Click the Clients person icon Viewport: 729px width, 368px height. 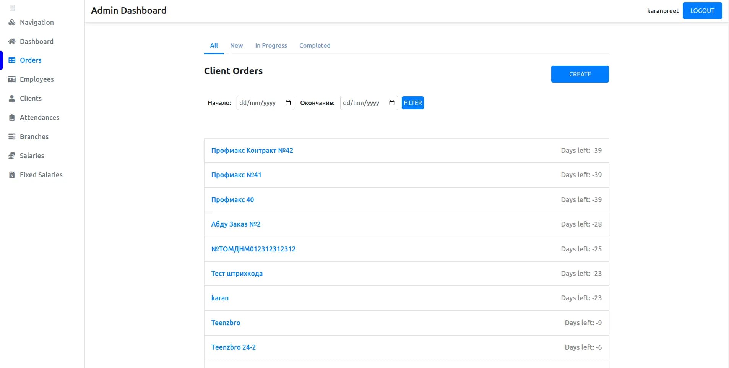point(12,98)
